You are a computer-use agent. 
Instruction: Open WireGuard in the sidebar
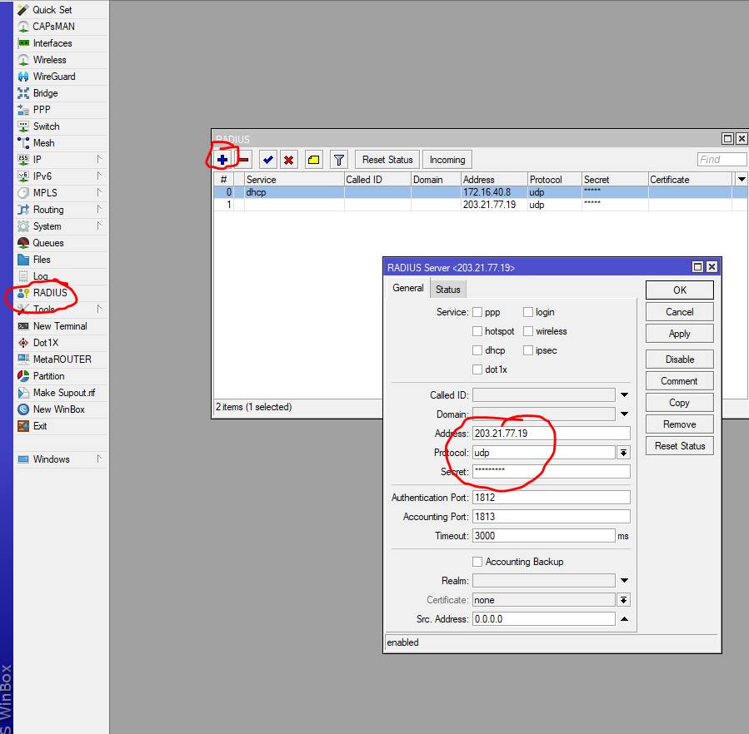(53, 77)
